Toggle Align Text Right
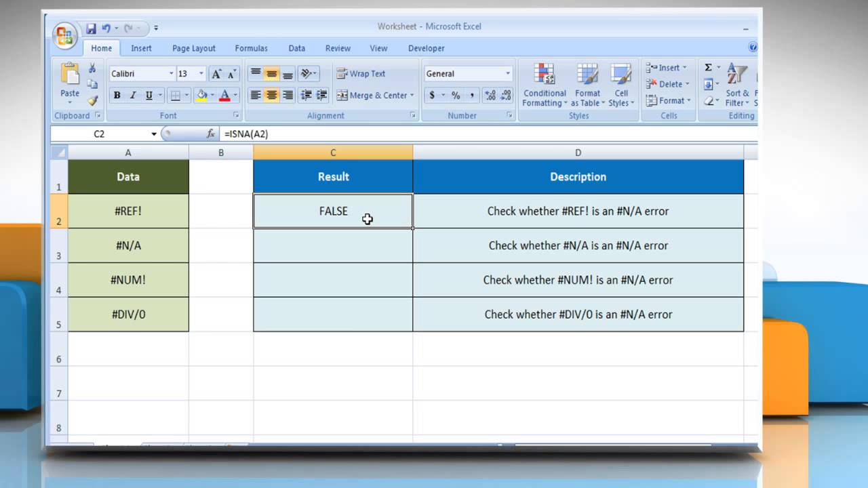This screenshot has width=868, height=488. pos(288,96)
